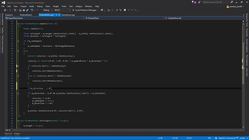249x140 pixels.
Task: Open the Nsight menu
Action: [x=56, y=7]
